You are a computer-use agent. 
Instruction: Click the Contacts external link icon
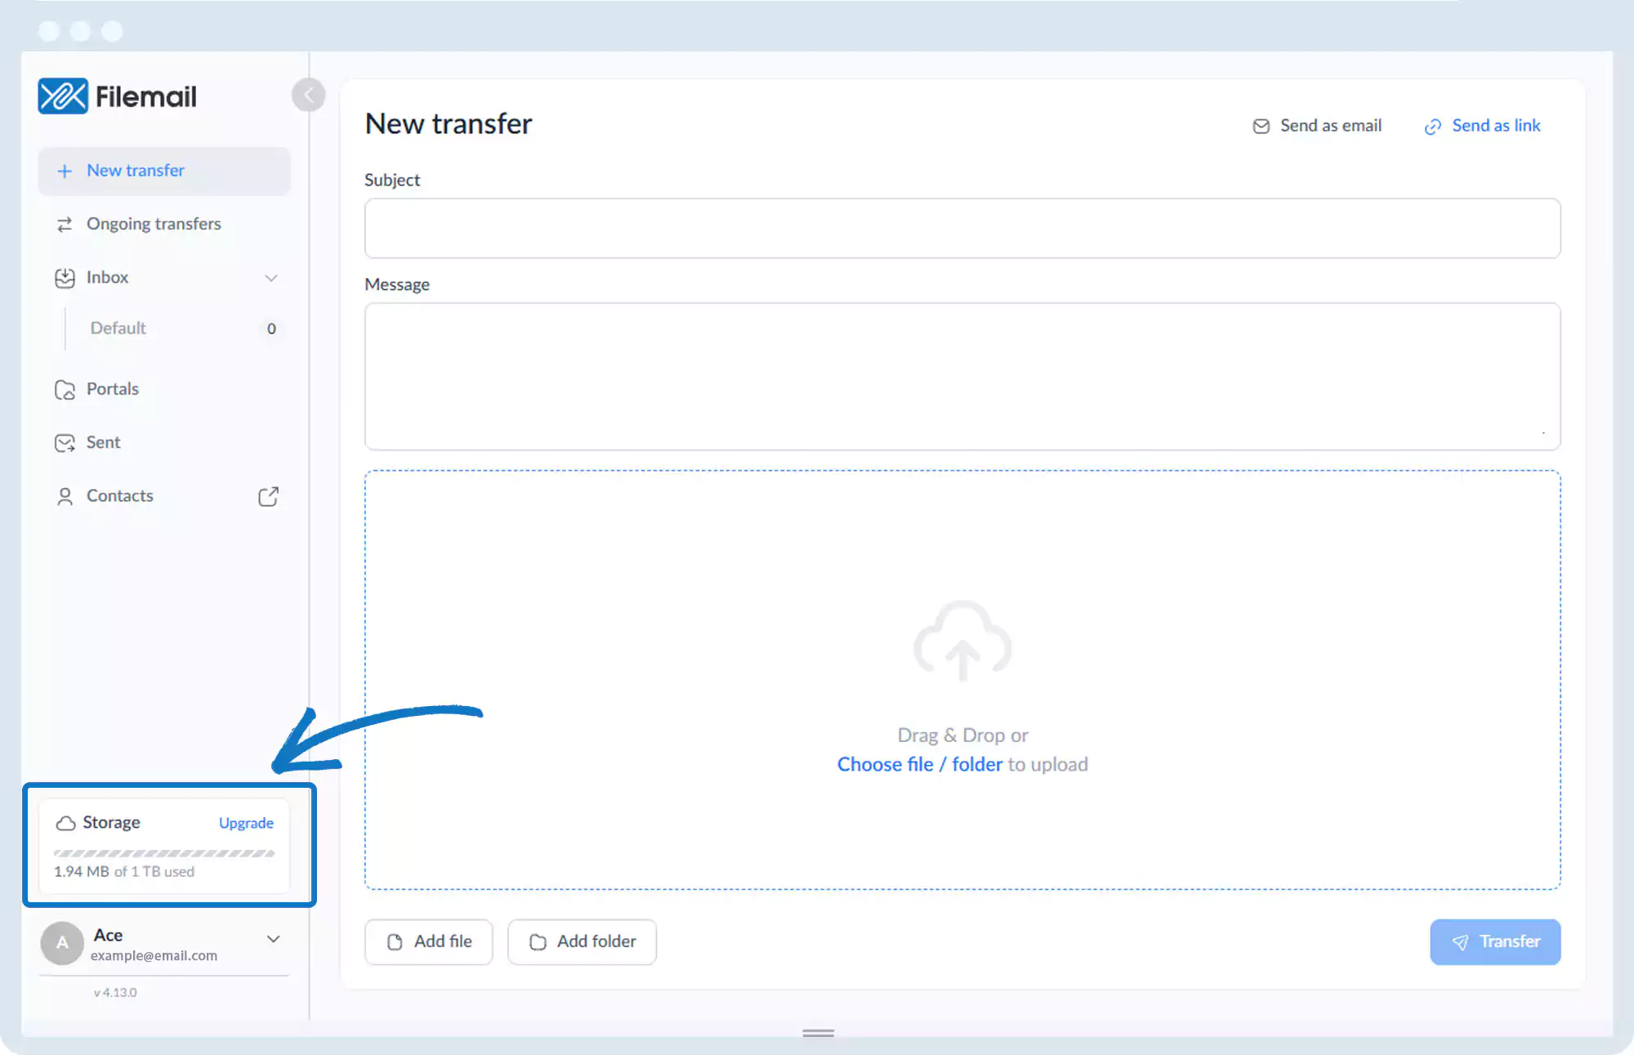[x=268, y=497]
